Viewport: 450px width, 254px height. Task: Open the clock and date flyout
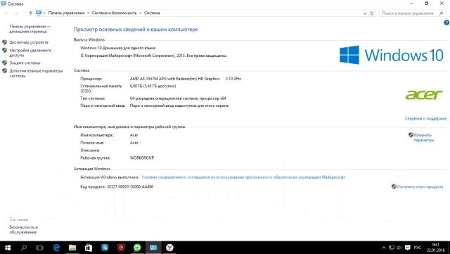coord(435,248)
